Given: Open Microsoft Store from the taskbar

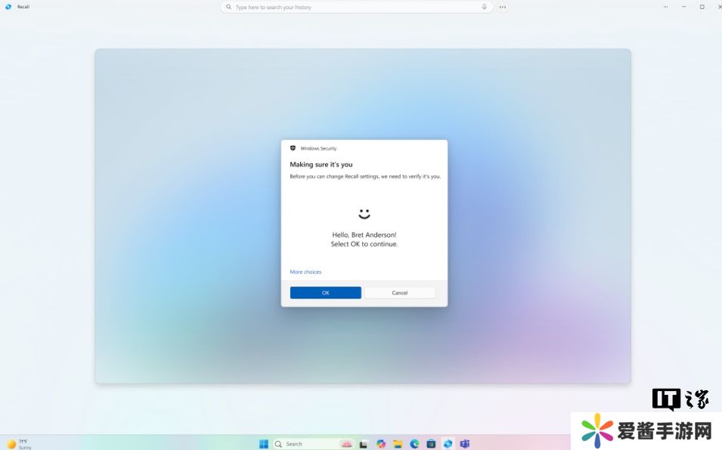Looking at the screenshot, I should pos(431,444).
